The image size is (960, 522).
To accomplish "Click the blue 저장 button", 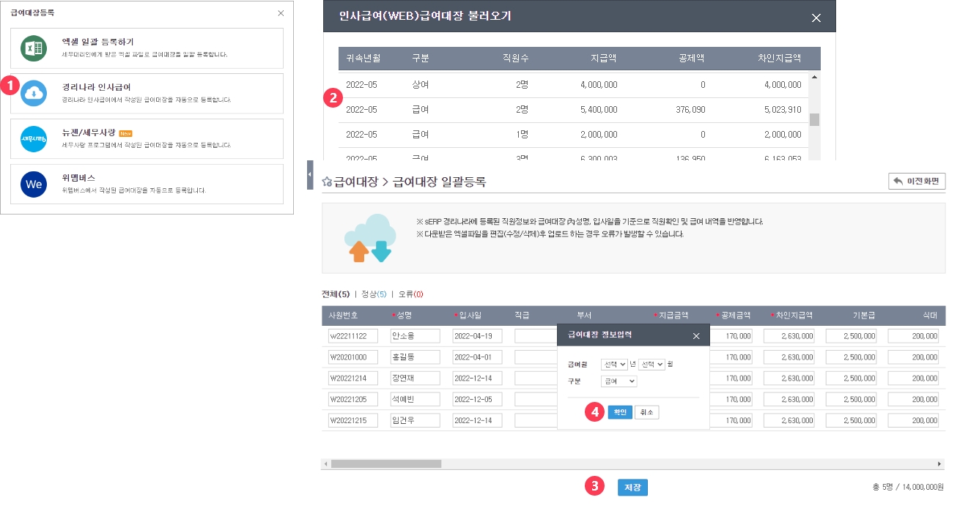I will [x=632, y=487].
